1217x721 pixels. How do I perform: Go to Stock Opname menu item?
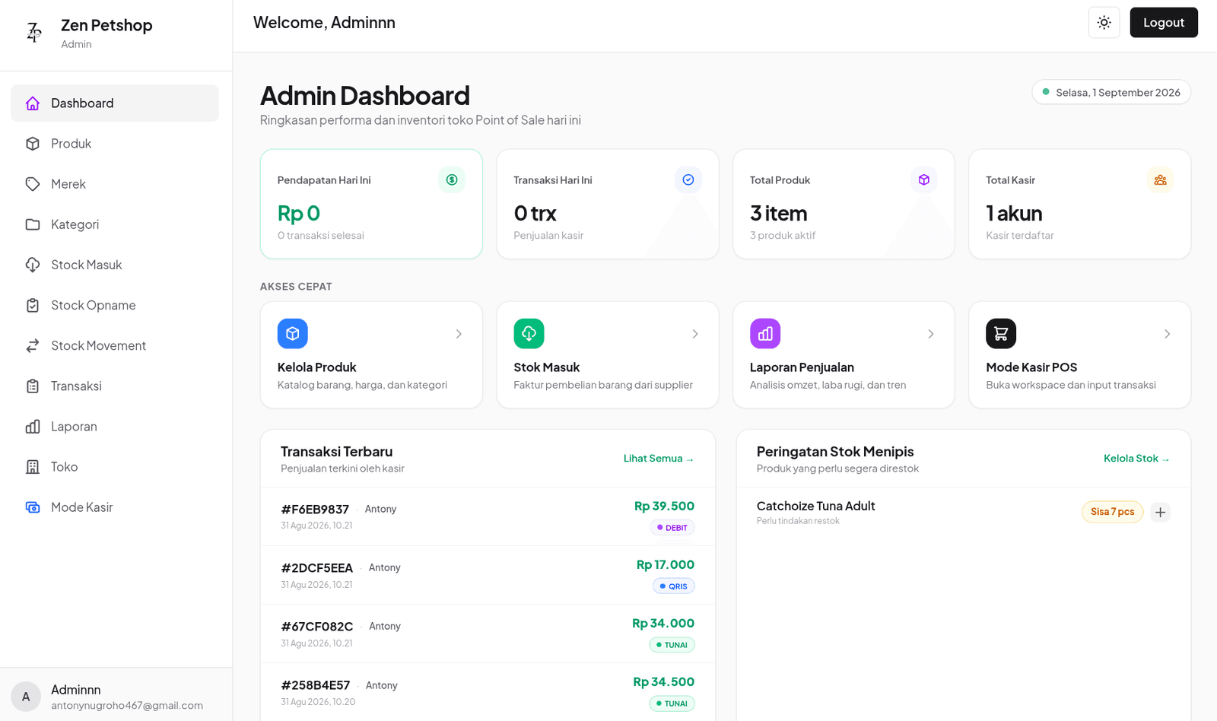coord(115,305)
